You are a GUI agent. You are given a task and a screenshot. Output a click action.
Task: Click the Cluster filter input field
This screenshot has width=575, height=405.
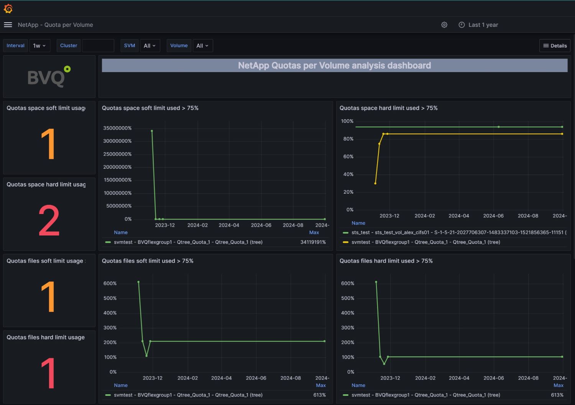tap(98, 46)
